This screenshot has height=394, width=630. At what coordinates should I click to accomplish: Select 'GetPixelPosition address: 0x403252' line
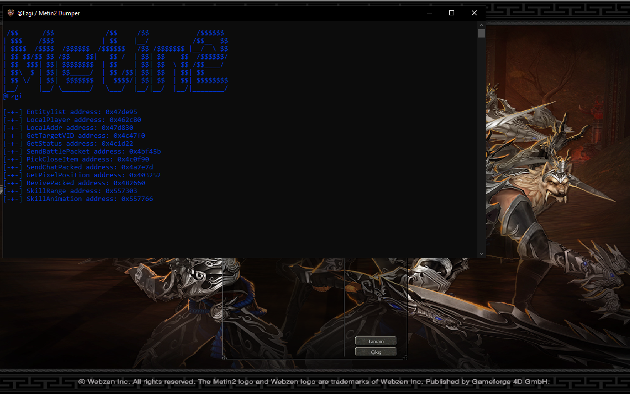coord(82,175)
